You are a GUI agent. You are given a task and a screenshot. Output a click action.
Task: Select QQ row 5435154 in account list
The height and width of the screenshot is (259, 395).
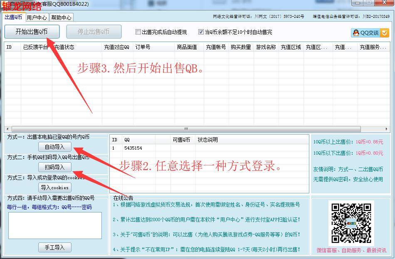(x=209, y=148)
